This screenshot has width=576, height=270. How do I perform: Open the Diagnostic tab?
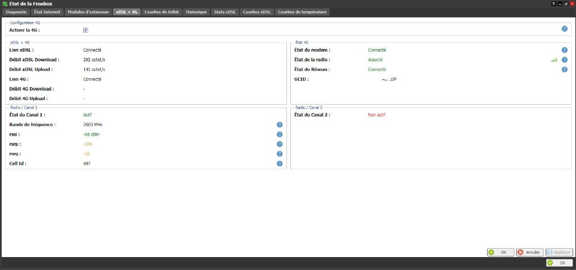pyautogui.click(x=16, y=12)
